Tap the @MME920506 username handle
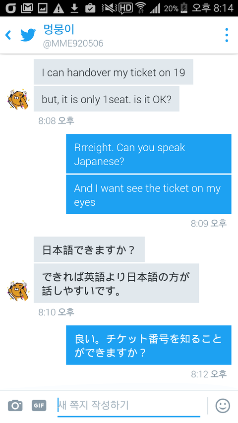Viewport: 238px width, 423px height. pyautogui.click(x=73, y=44)
